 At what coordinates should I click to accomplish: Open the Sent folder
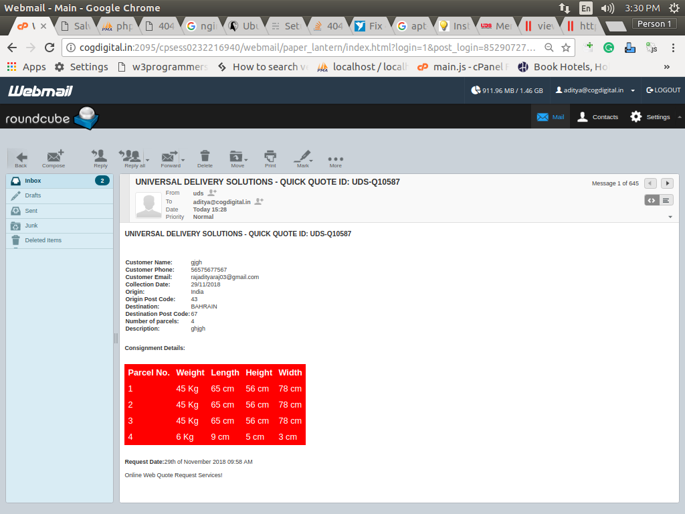(x=31, y=211)
